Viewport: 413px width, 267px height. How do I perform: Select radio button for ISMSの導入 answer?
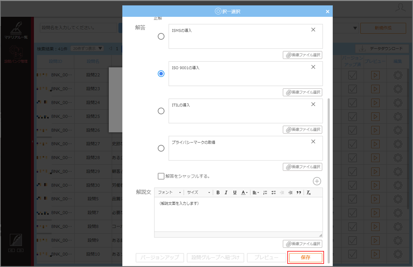161,36
